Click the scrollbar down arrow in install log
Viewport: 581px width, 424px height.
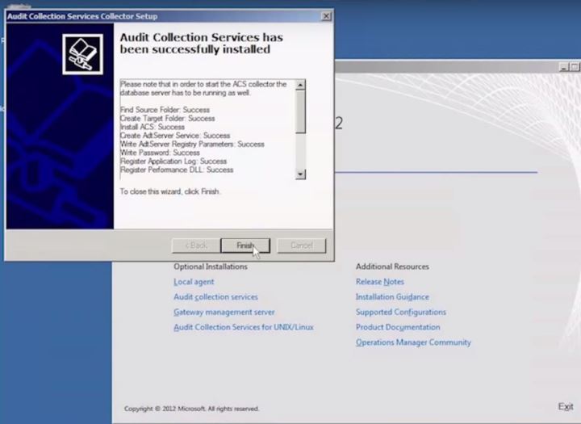[300, 174]
